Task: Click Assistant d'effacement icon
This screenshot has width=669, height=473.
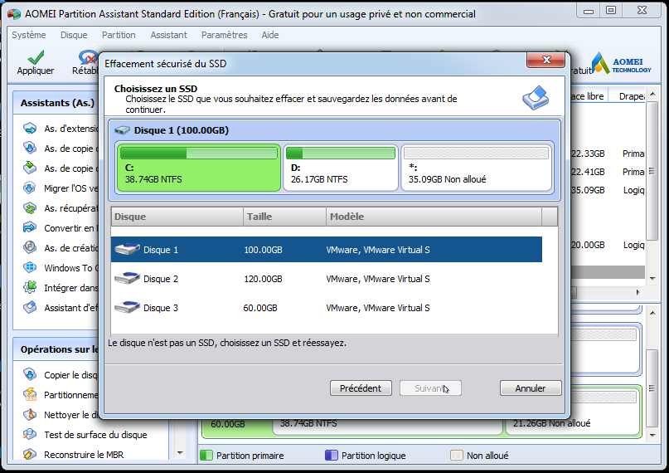Action: point(30,307)
